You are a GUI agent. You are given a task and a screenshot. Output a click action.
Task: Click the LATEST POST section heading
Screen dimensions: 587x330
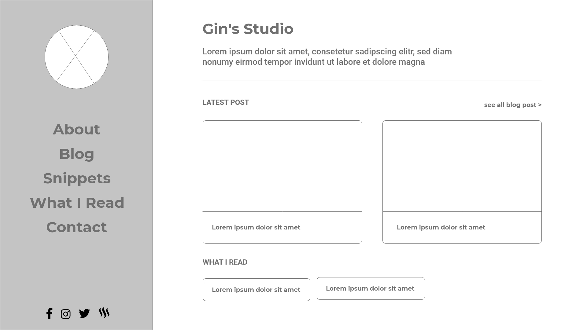[226, 102]
